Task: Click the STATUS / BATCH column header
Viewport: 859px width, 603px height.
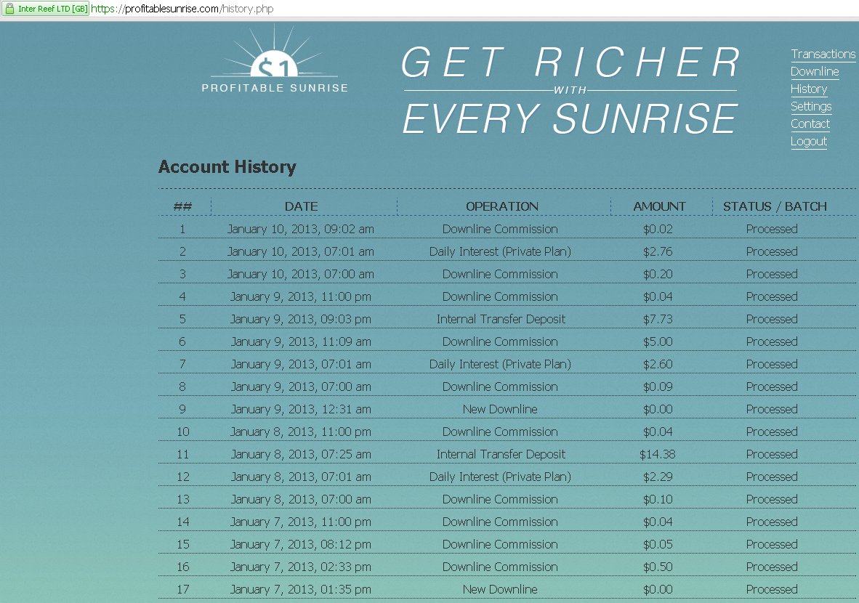Action: (x=775, y=206)
